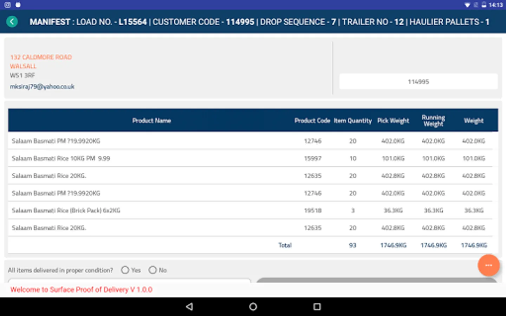Image resolution: width=506 pixels, height=316 pixels.
Task: Click the 114995 customer code field
Action: (418, 81)
